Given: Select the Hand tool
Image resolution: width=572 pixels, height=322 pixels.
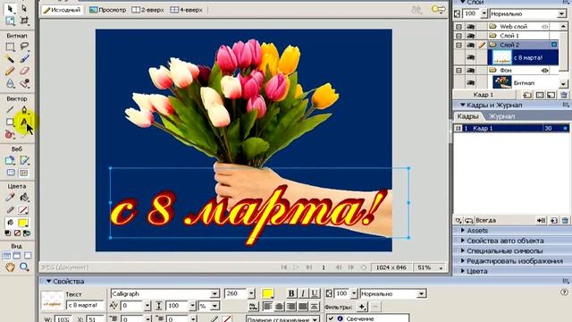Looking at the screenshot, I should click(10, 267).
